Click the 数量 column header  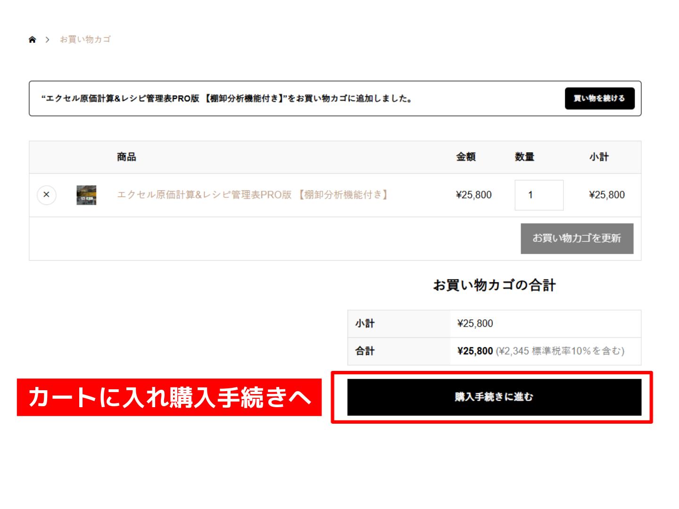click(x=524, y=157)
